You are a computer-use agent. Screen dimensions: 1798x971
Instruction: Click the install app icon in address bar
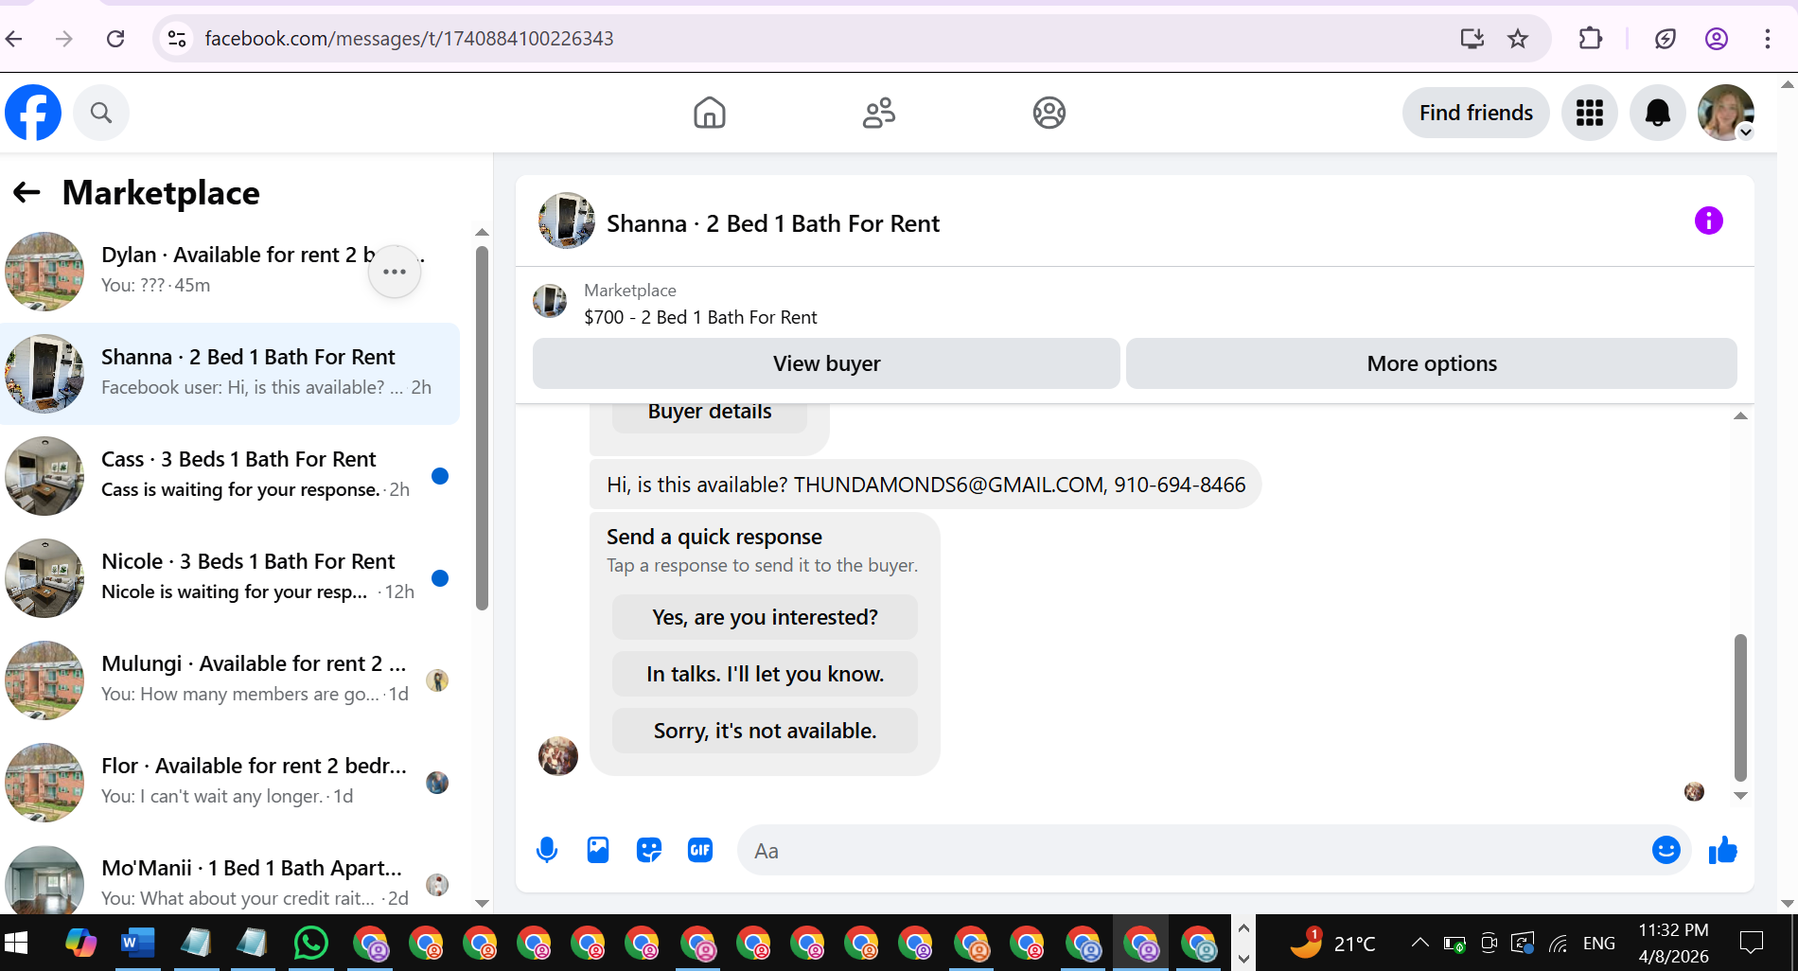tap(1472, 39)
